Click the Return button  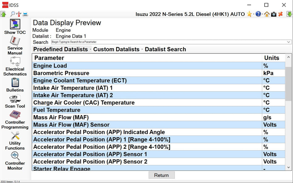point(161,175)
